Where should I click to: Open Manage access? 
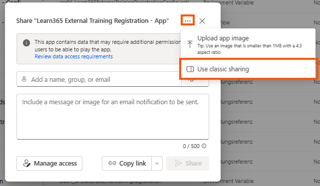tap(49, 163)
